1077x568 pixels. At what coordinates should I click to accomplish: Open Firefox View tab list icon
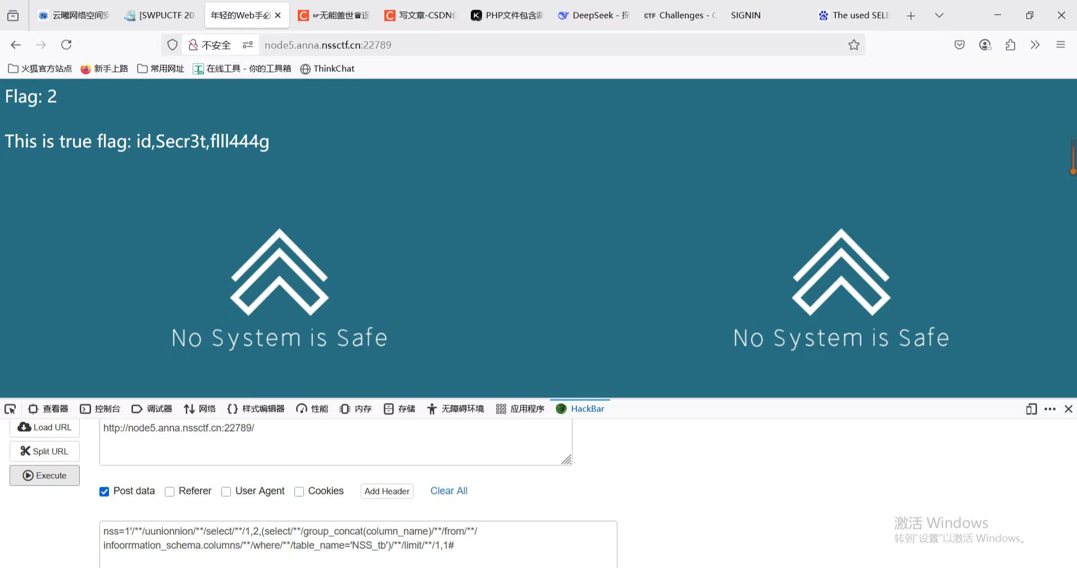13,16
